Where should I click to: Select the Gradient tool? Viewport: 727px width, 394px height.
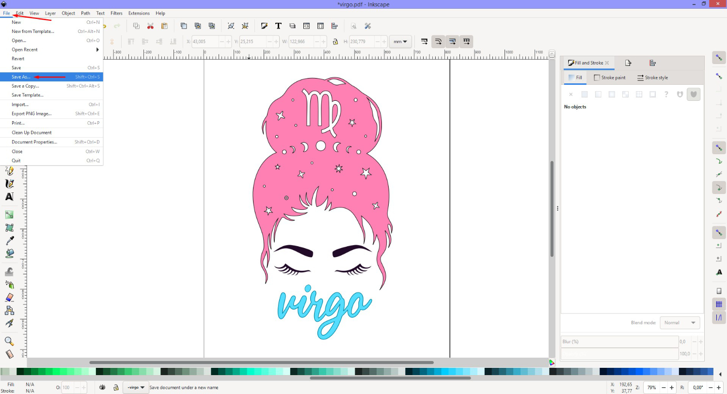tap(9, 215)
